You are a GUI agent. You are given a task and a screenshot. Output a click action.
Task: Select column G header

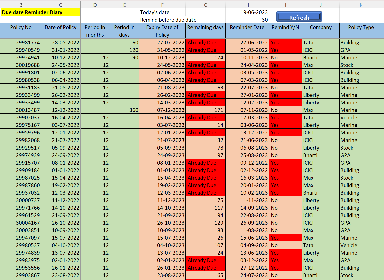206,5
